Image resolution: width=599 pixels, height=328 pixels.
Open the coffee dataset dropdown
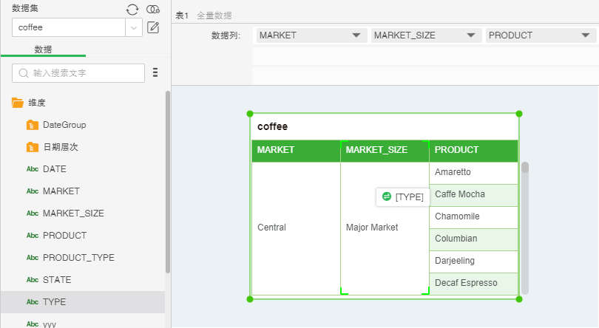point(134,27)
